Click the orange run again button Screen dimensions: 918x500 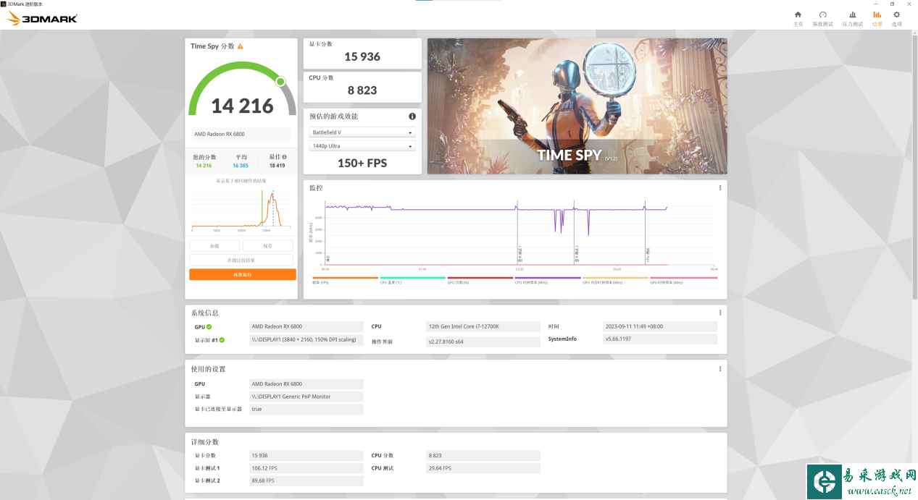coord(242,275)
